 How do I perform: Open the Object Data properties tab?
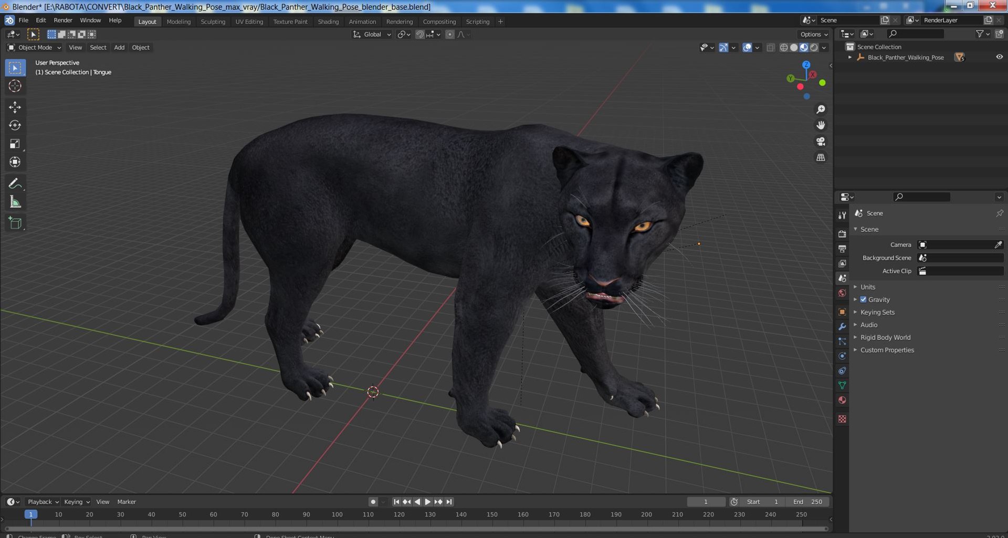(x=842, y=385)
